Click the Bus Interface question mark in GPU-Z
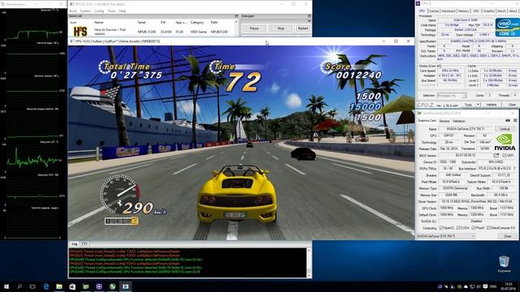The image size is (520, 292). pyautogui.click(x=514, y=169)
